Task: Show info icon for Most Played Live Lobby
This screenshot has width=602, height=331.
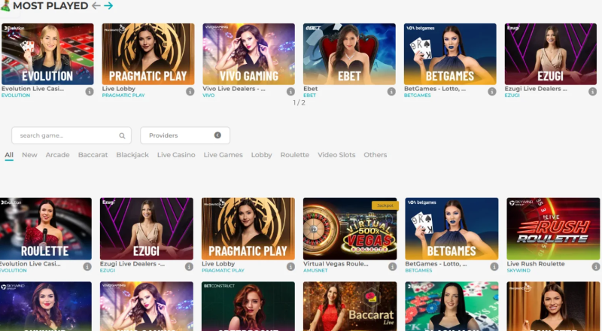Action: click(190, 91)
